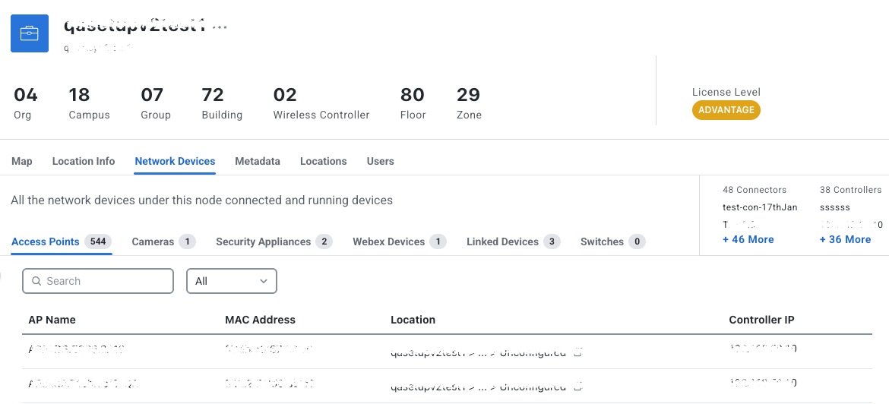
Task: Switch to the Map tab
Action: click(x=21, y=162)
